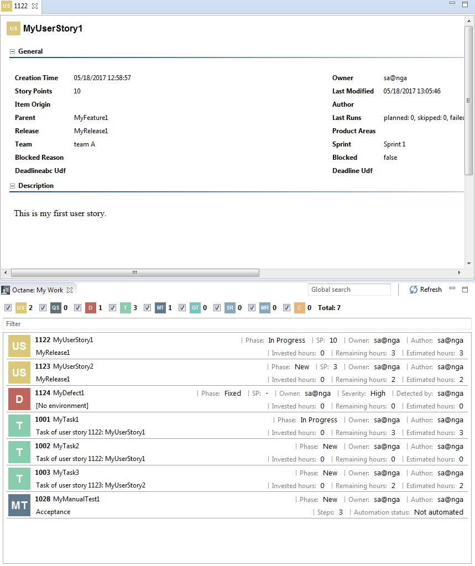Collapse the General section
The image size is (475, 566).
point(12,51)
